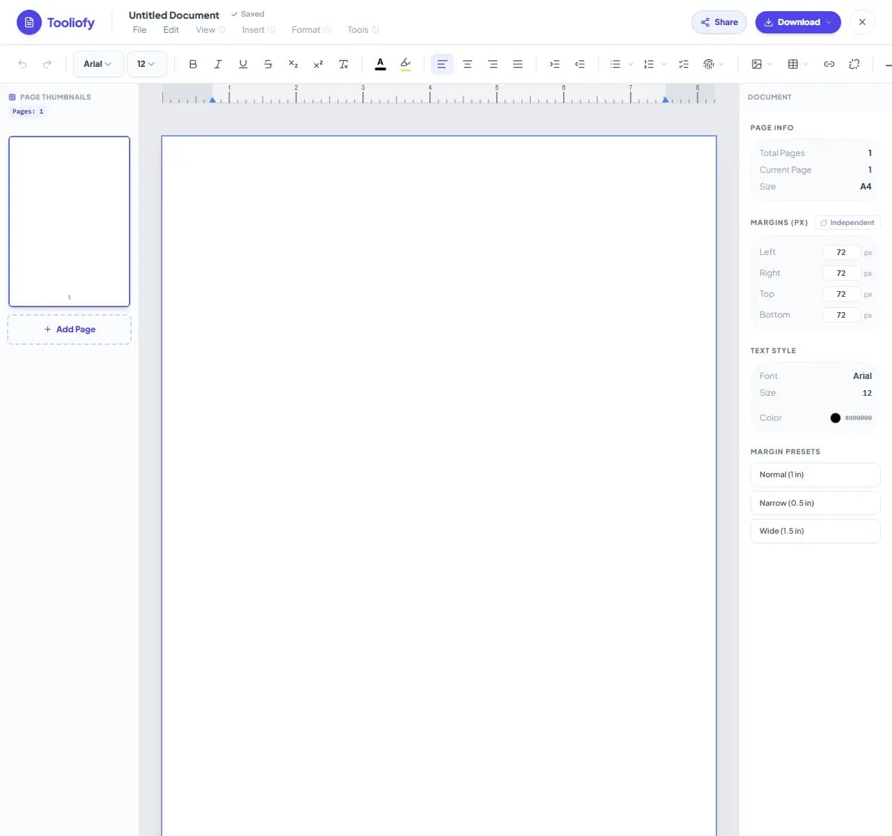Align text left
The height and width of the screenshot is (836, 892).
442,64
